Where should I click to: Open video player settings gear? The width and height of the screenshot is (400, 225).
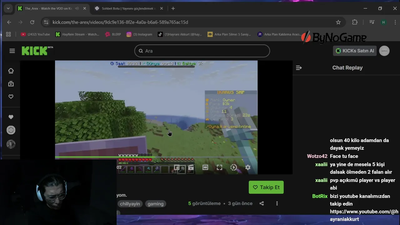pos(248,167)
